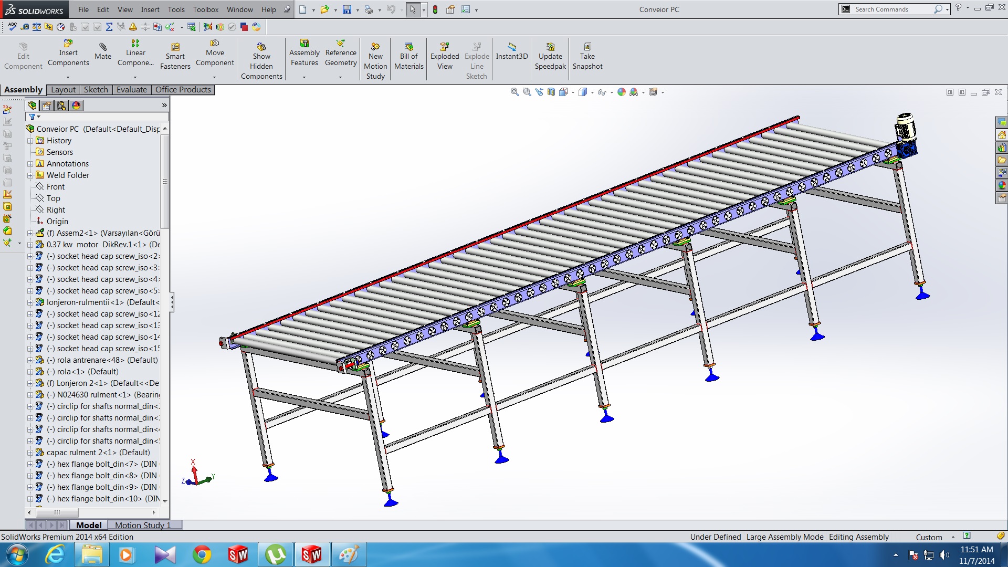Toggle the Show Hidden Components button
Image resolution: width=1008 pixels, height=567 pixels.
point(261,47)
